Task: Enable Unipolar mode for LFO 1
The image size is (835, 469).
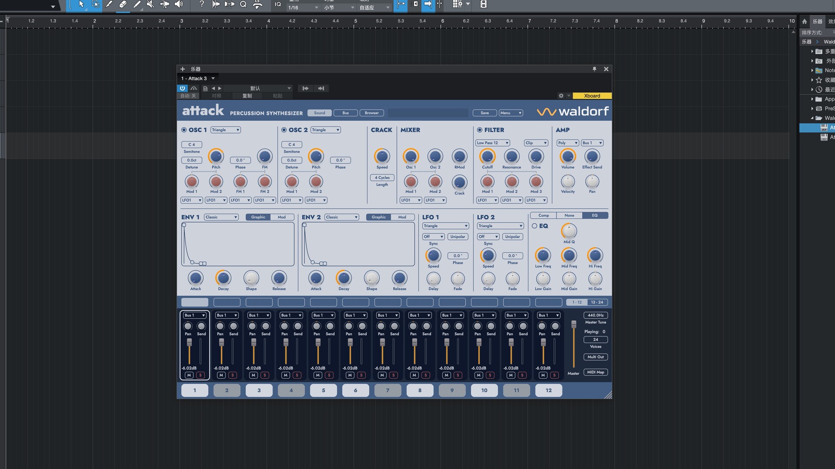Action: coord(458,237)
